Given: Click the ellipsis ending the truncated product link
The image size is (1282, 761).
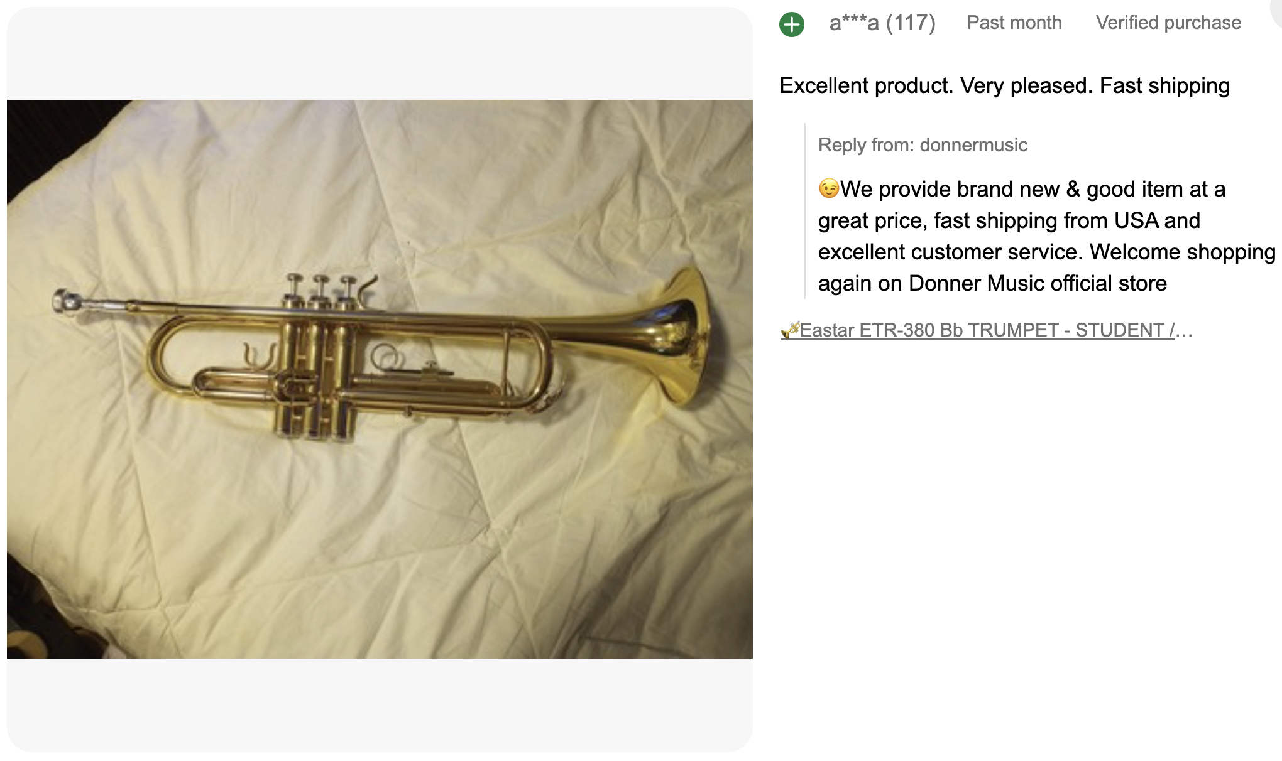Looking at the screenshot, I should pyautogui.click(x=1183, y=330).
